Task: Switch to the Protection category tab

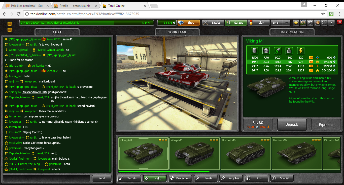Action: (x=180, y=178)
